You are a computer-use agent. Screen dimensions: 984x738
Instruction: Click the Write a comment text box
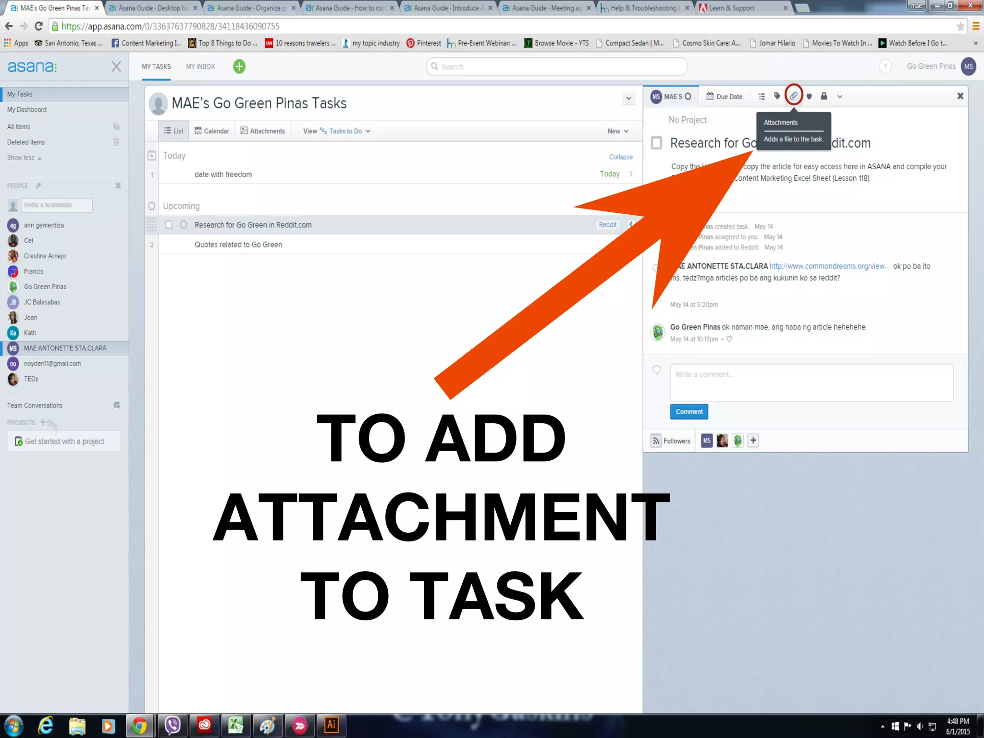click(812, 382)
